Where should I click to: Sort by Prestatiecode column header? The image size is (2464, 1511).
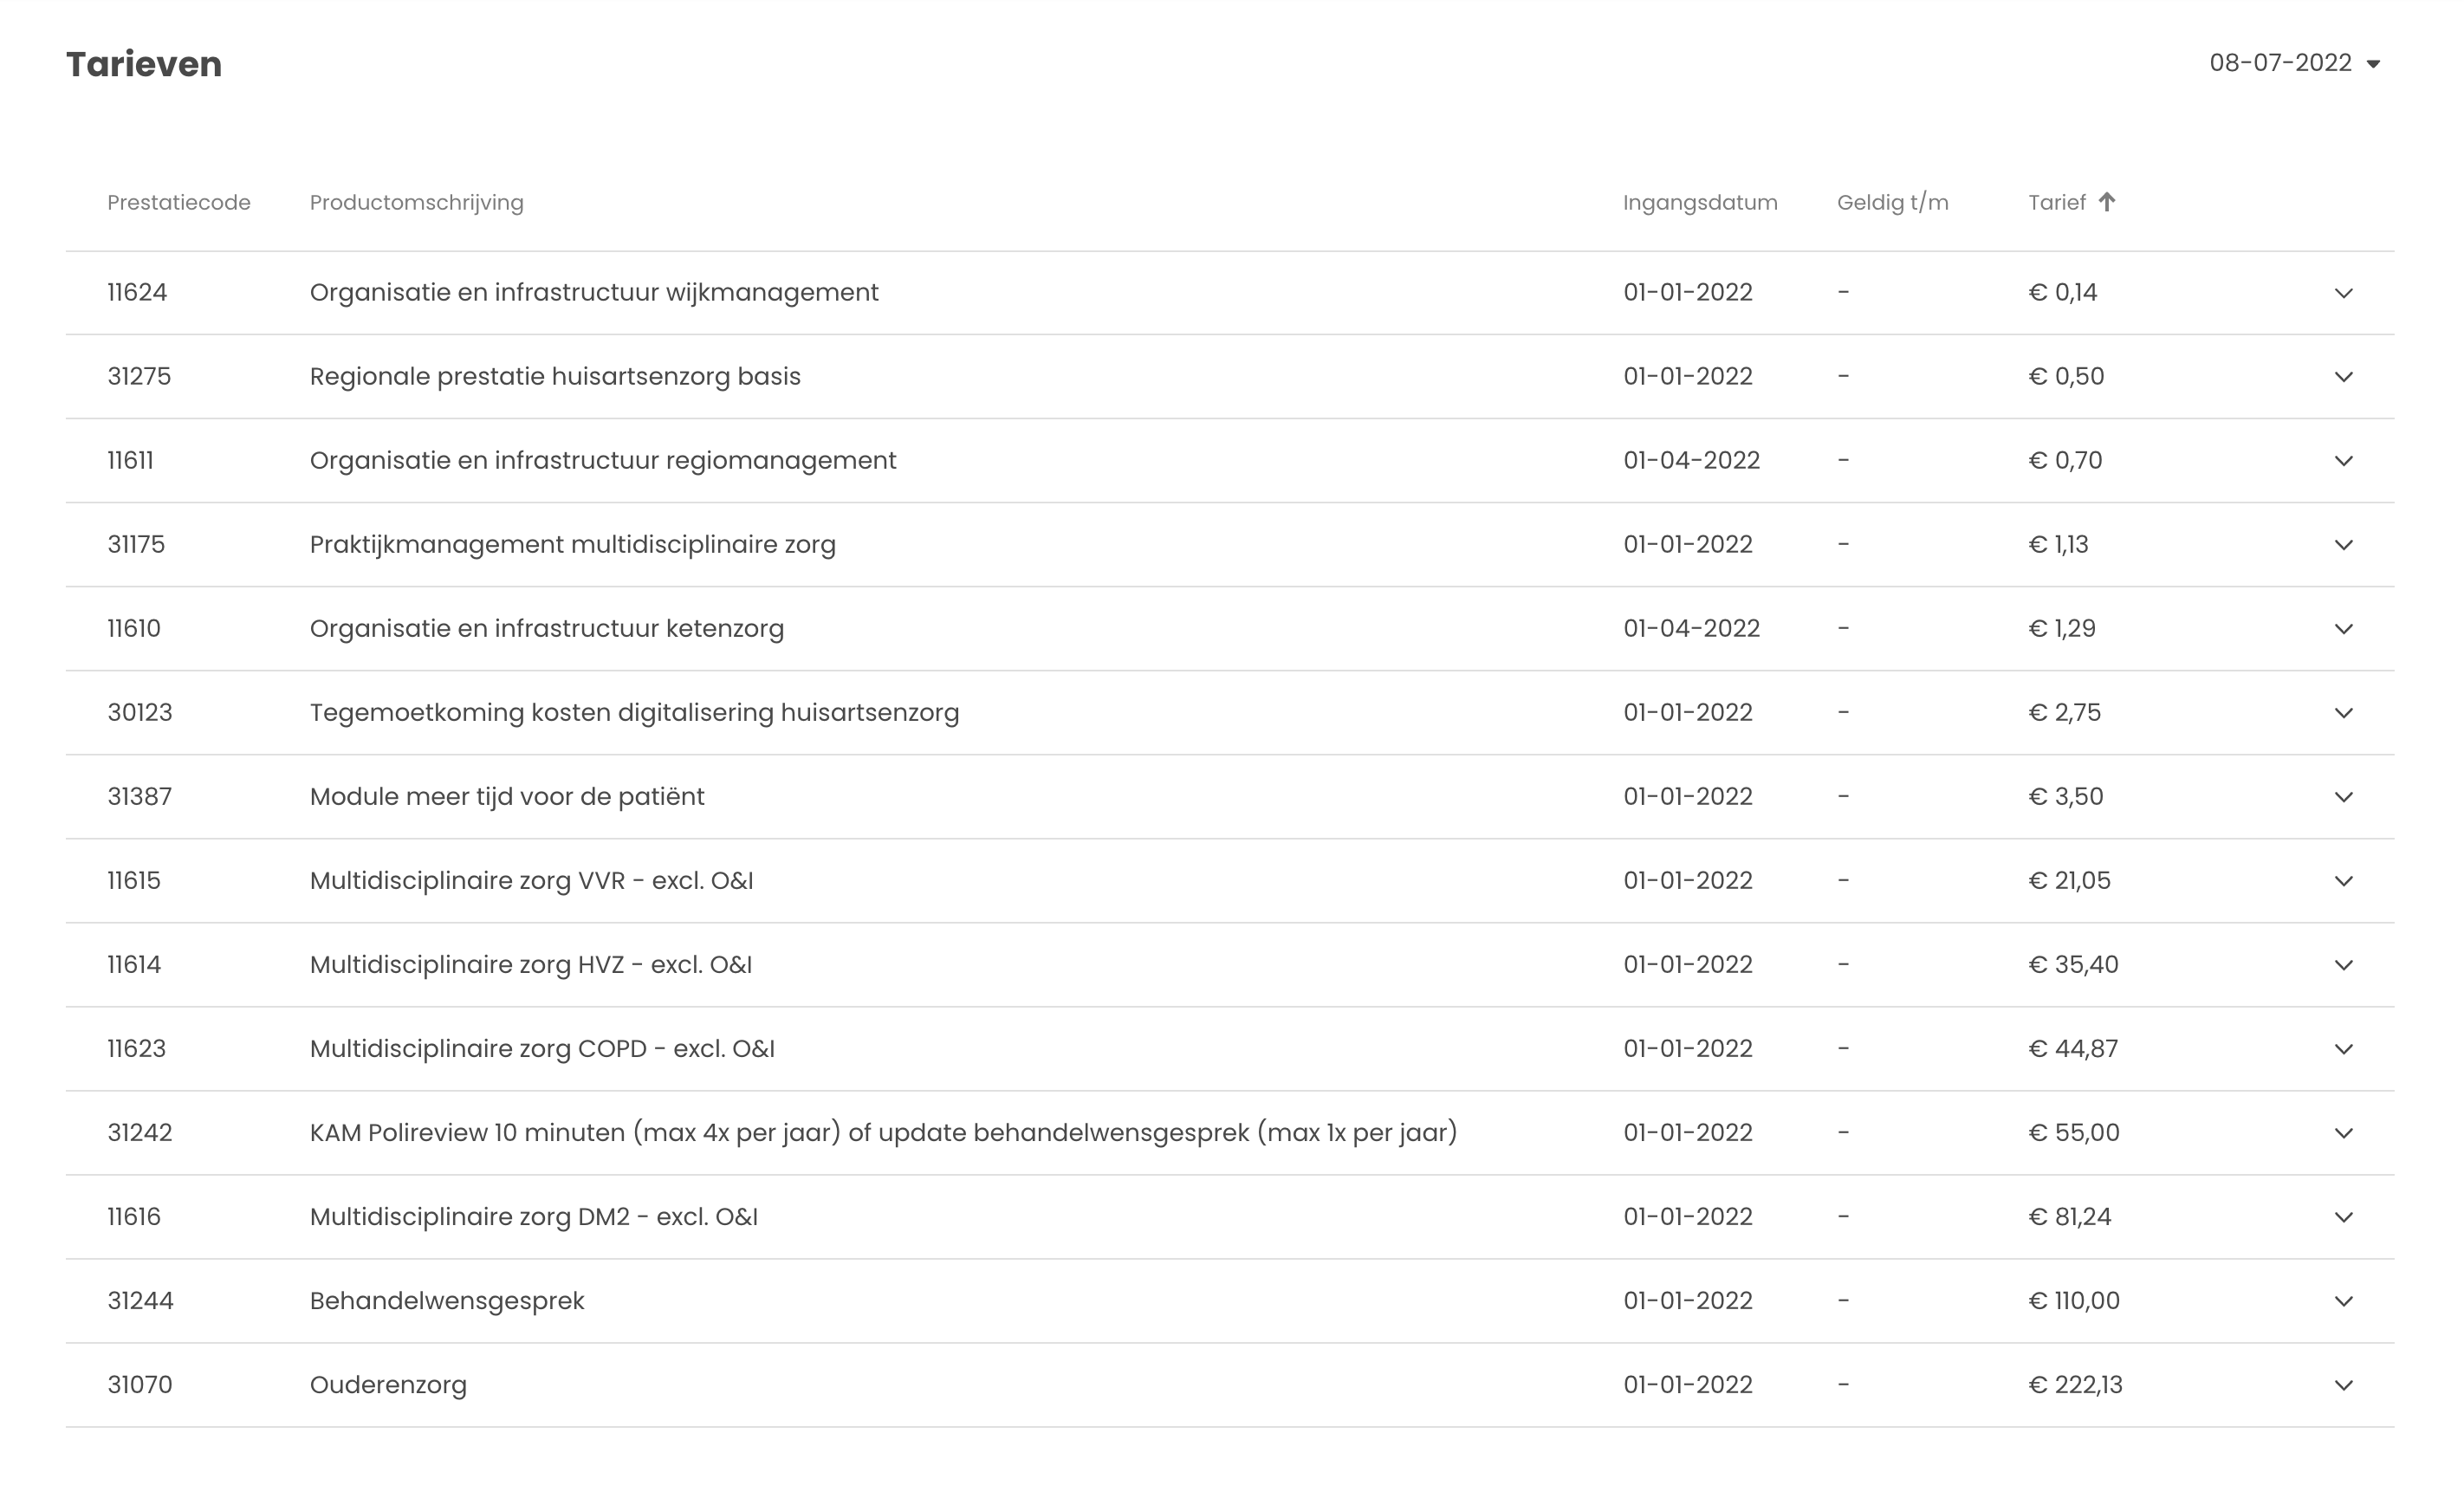tap(178, 203)
